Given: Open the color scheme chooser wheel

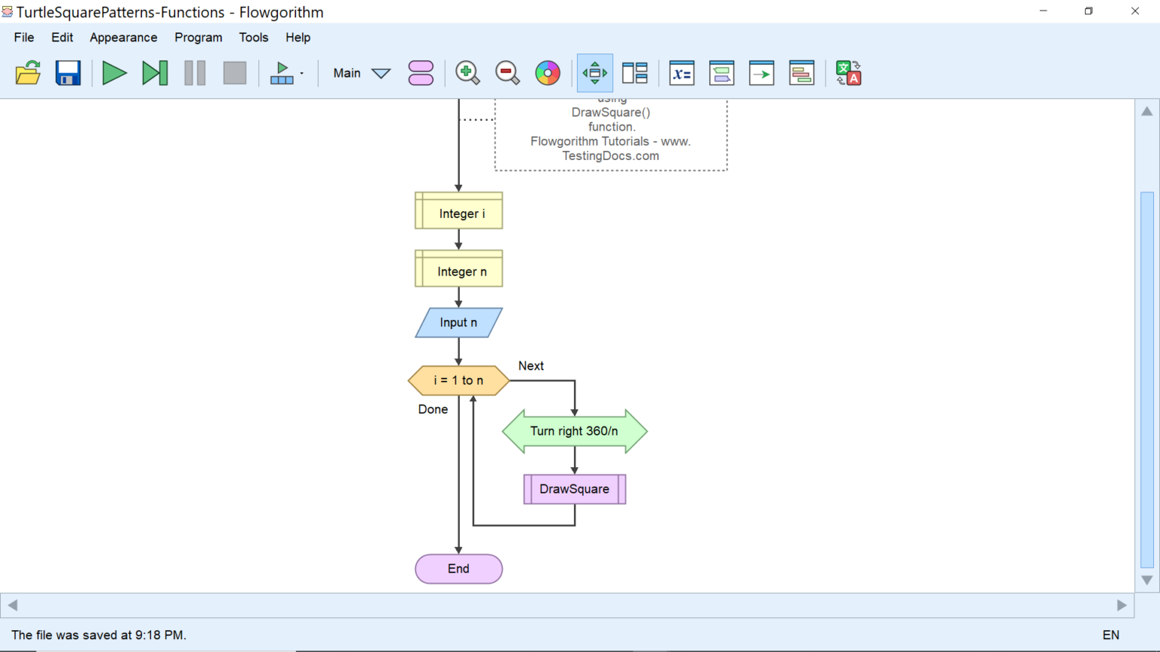Looking at the screenshot, I should (x=548, y=73).
